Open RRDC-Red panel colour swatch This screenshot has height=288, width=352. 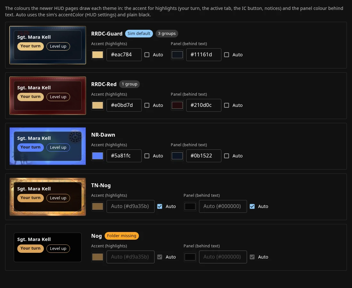pyautogui.click(x=177, y=105)
